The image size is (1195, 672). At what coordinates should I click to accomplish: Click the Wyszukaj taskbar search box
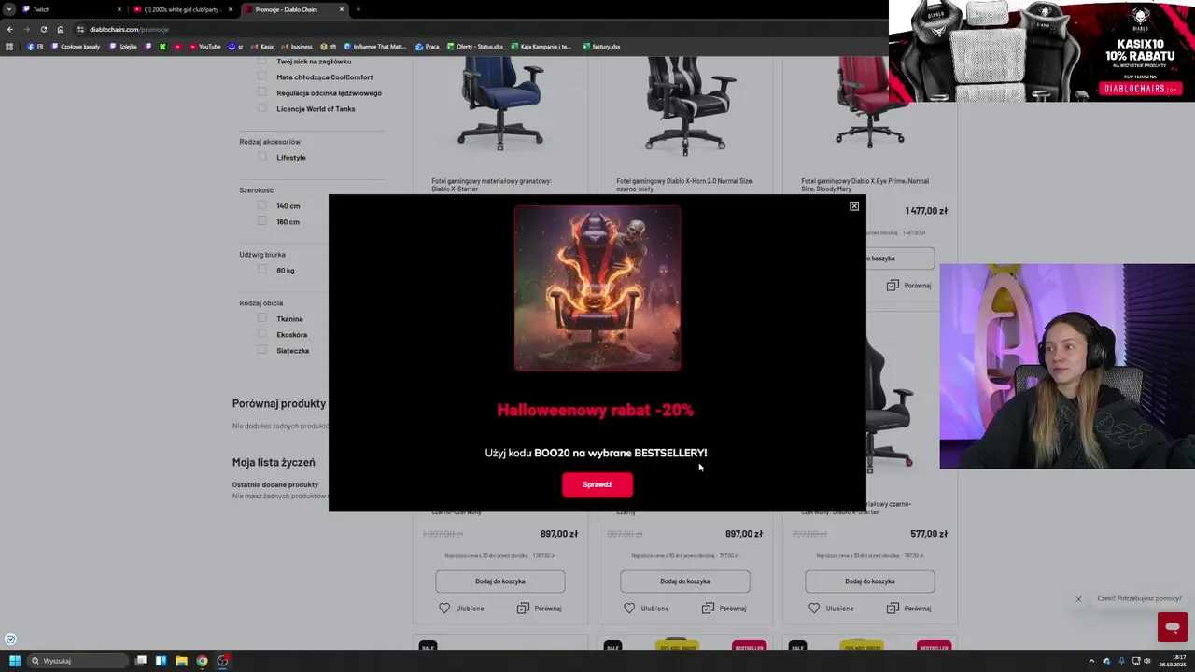pyautogui.click(x=78, y=661)
